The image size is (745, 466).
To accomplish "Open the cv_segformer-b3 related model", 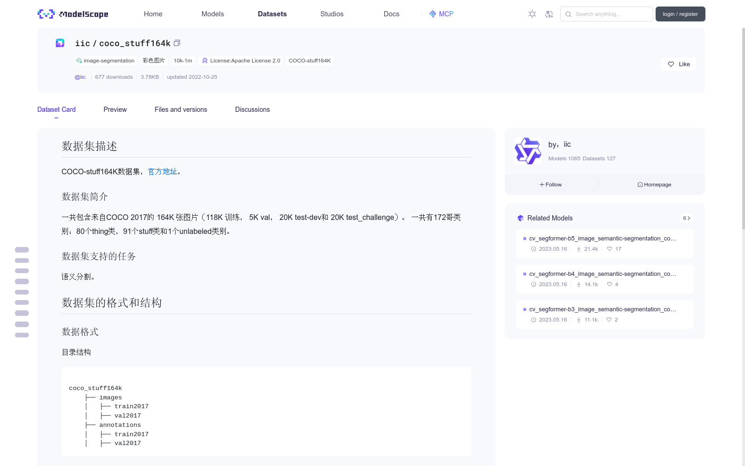I will tap(604, 314).
